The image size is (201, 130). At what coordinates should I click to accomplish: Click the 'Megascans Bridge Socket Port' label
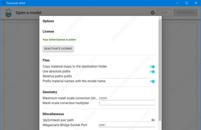pyautogui.click(x=65, y=125)
